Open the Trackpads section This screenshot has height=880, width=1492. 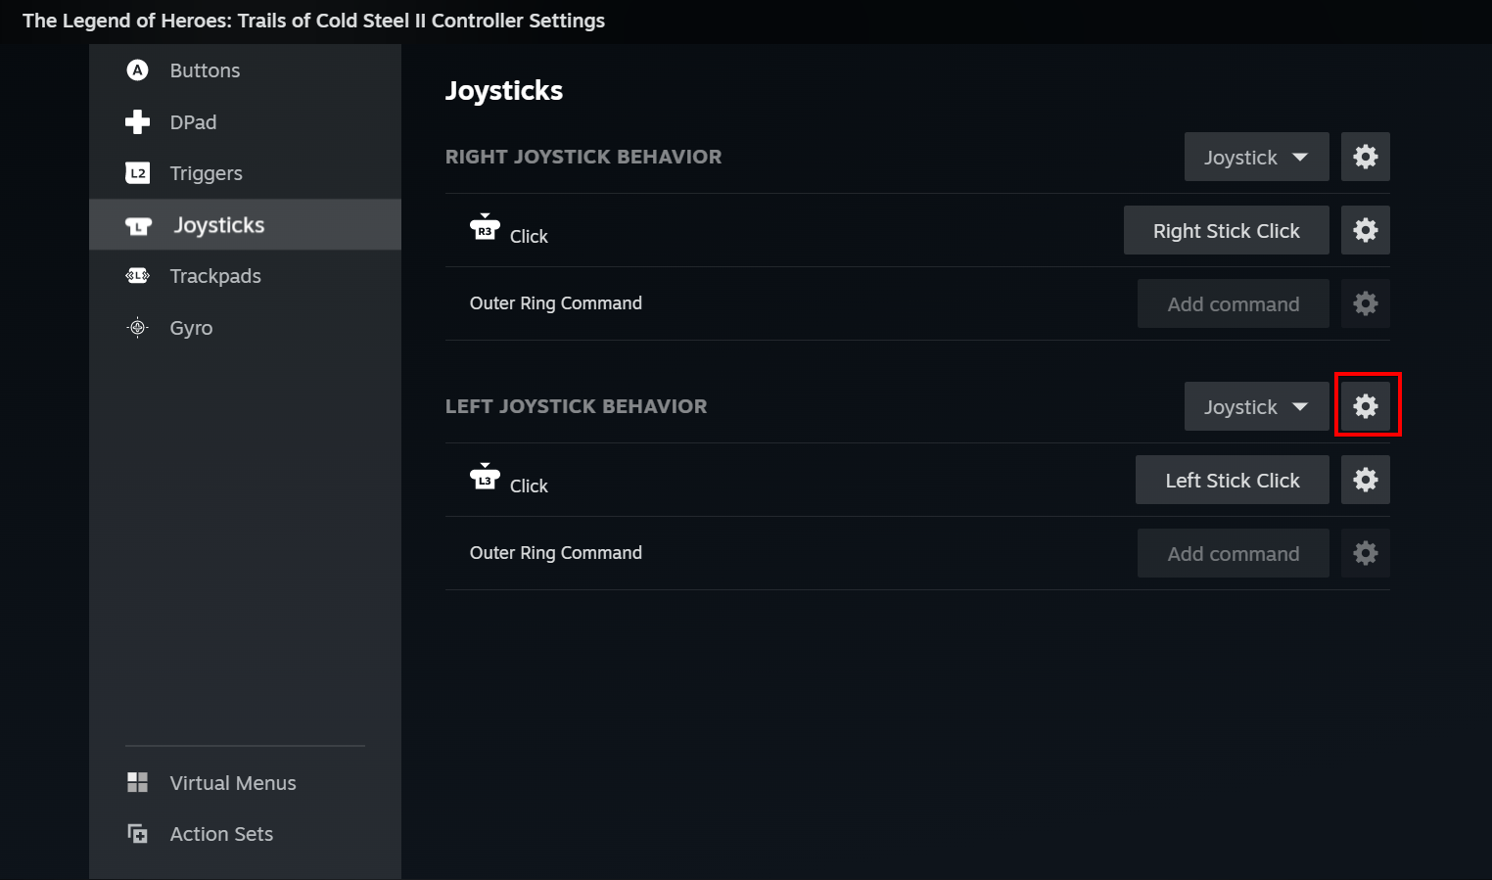tap(245, 276)
